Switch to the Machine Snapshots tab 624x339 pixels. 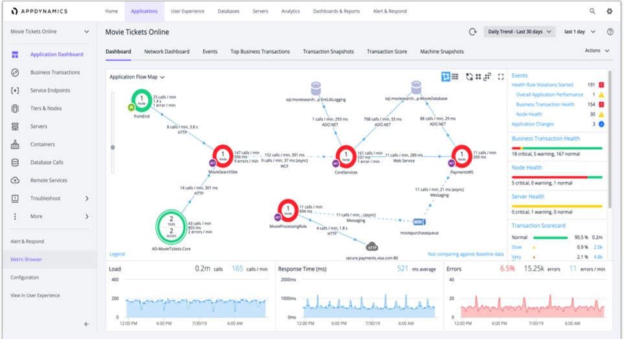[x=442, y=52]
